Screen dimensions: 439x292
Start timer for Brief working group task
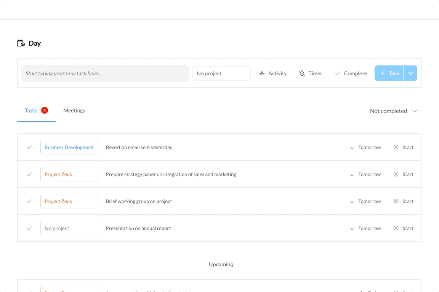click(x=404, y=201)
